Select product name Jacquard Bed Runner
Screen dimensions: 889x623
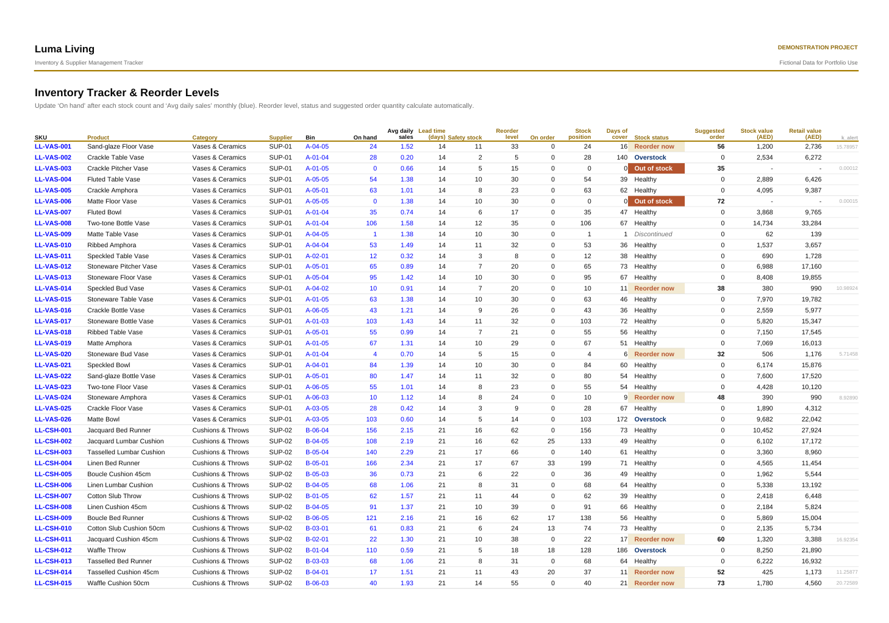coord(119,431)
